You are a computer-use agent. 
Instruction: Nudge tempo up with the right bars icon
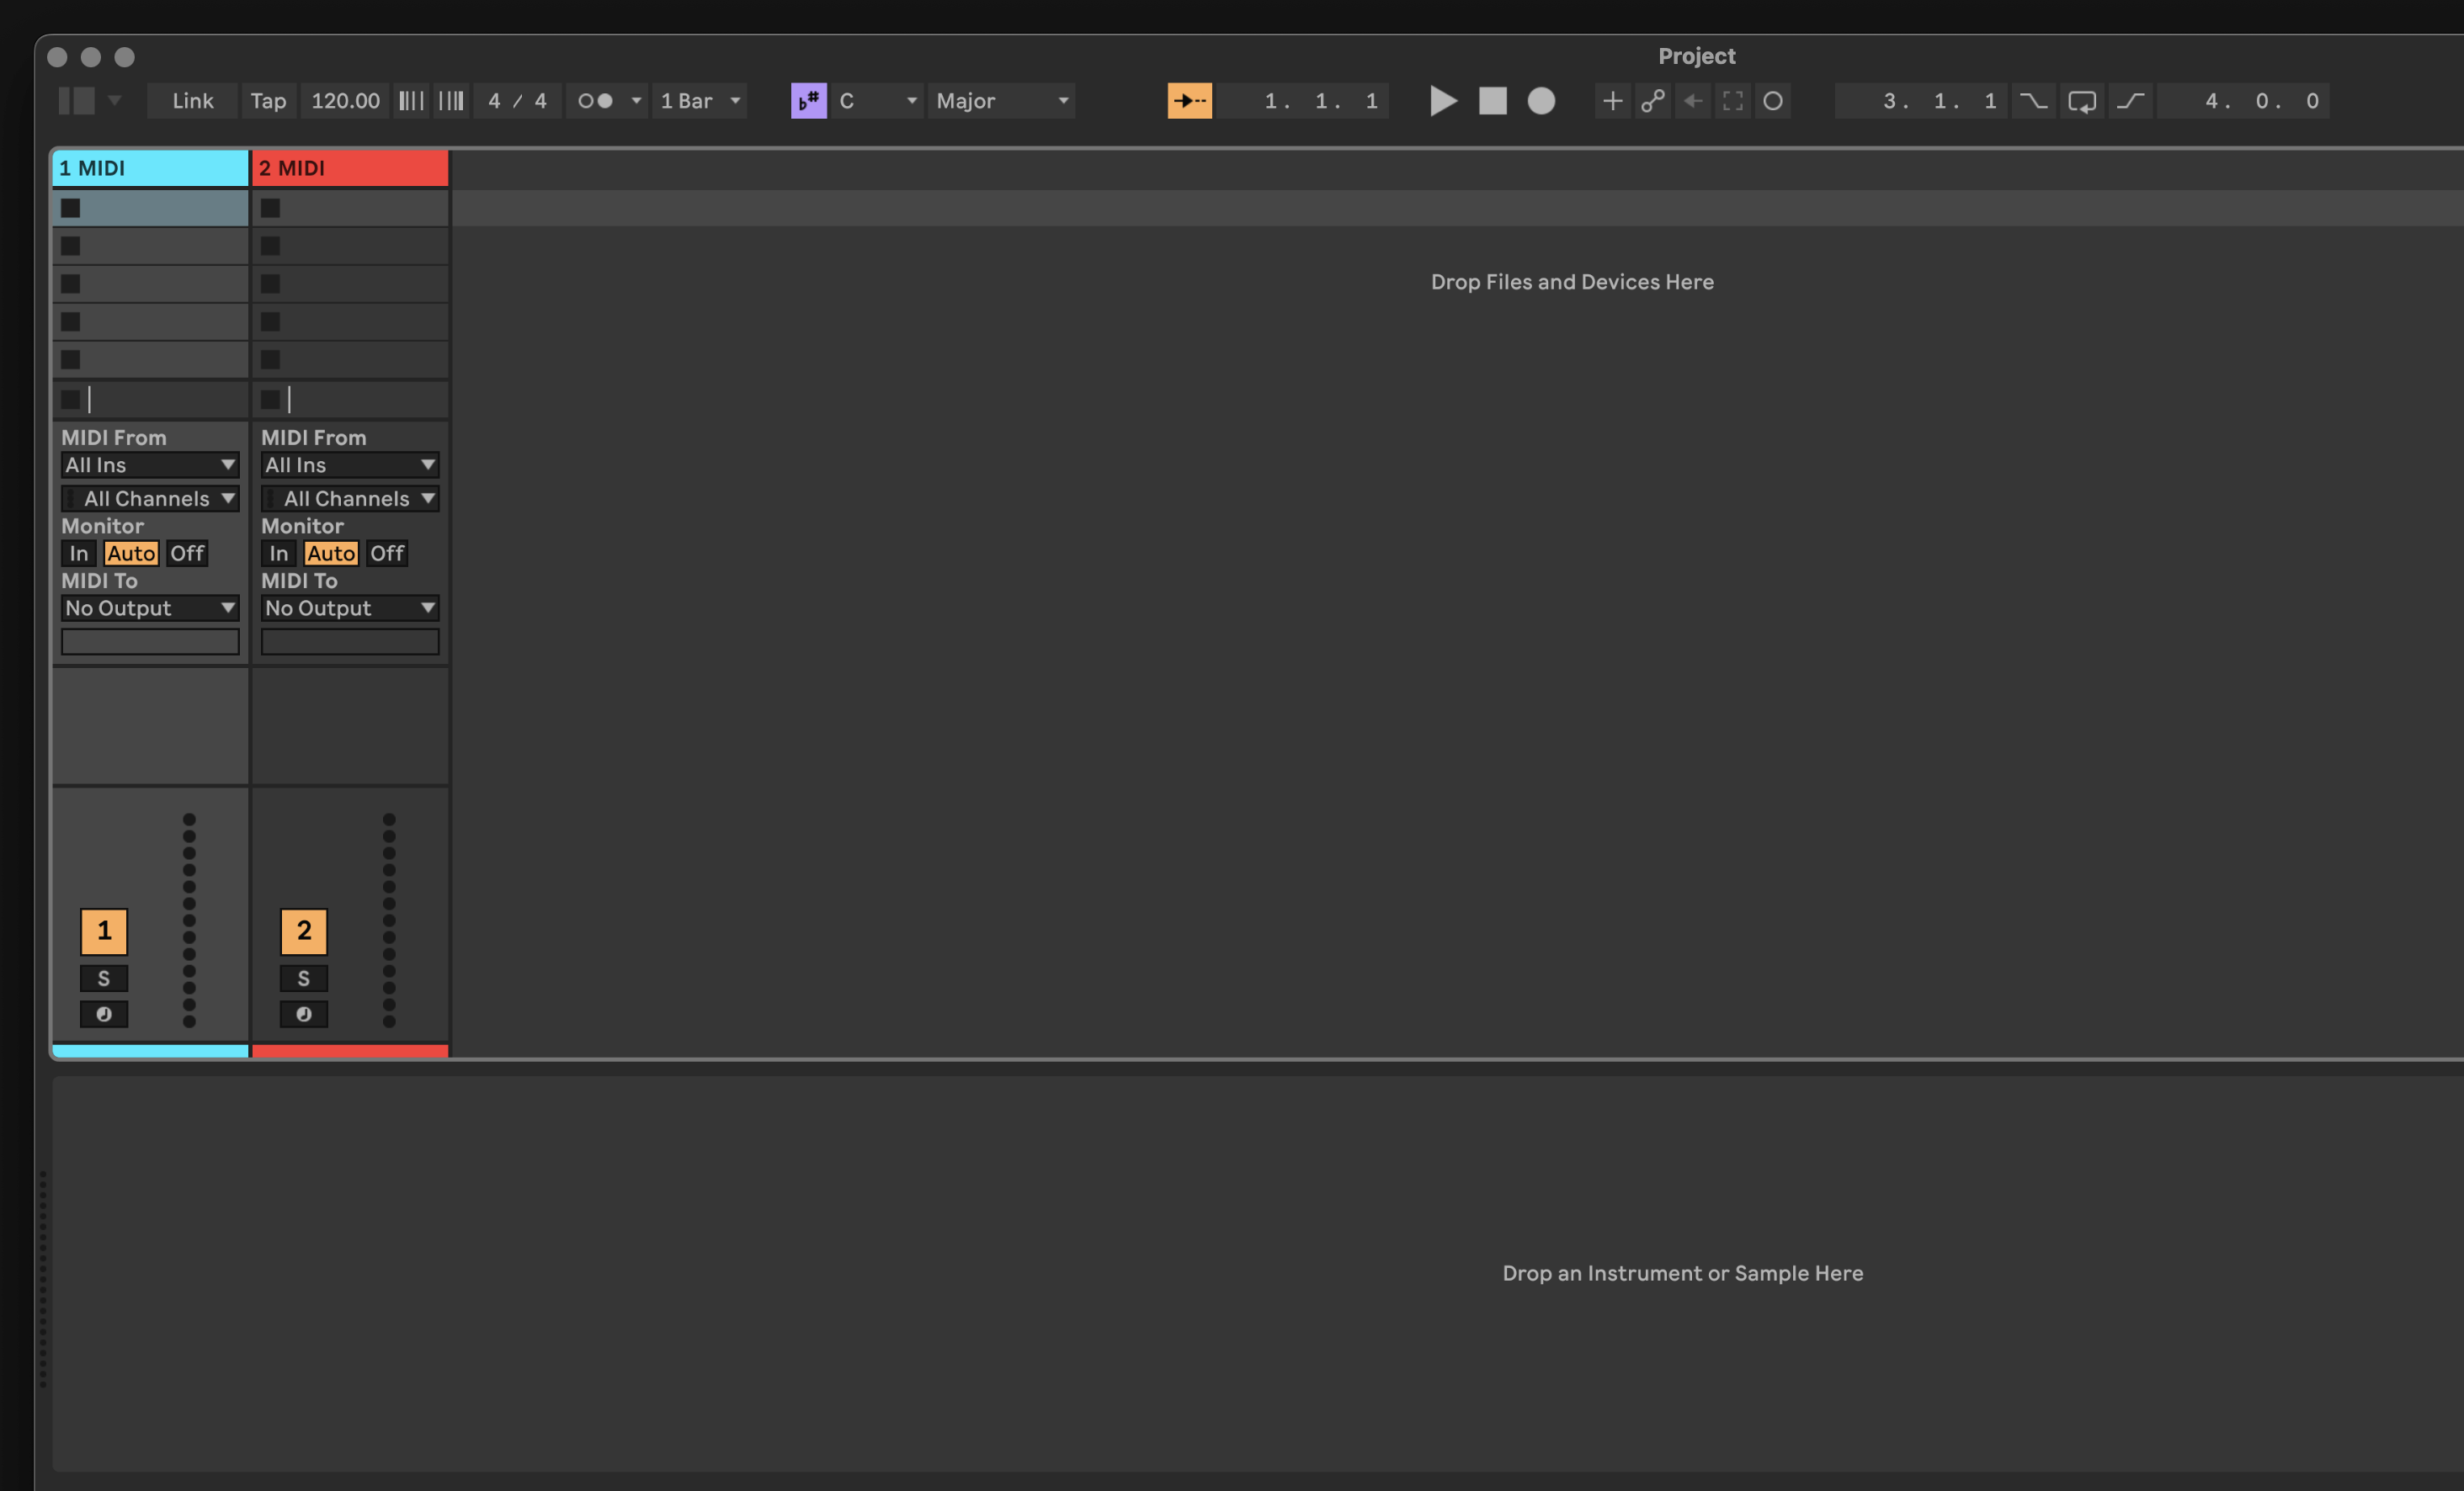(x=451, y=101)
